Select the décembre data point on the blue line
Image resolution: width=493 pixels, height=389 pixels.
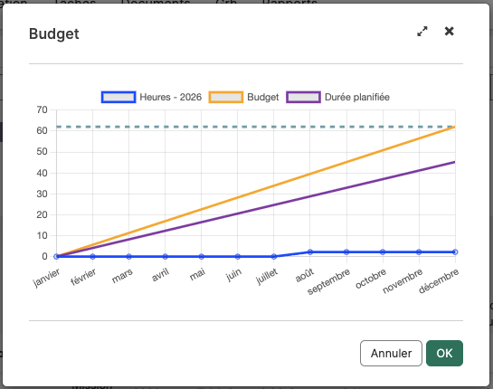tap(455, 251)
